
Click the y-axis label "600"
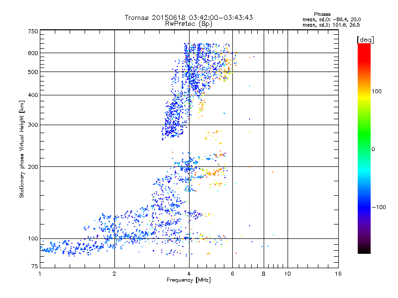33,53
